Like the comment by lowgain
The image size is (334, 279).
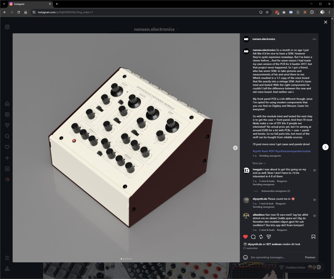(315, 170)
